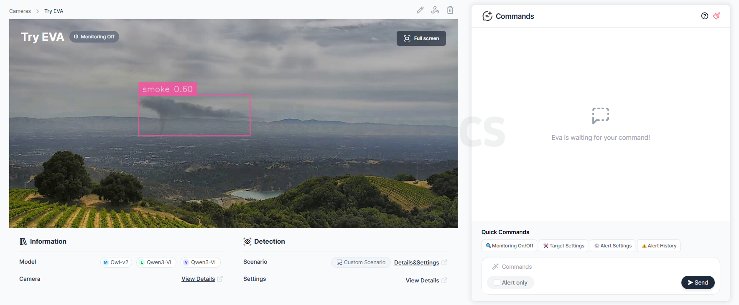Click Details&Settings external link icon
This screenshot has height=305, width=739.
click(444, 262)
